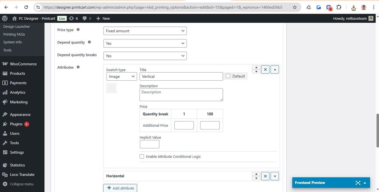Open the WordPress logo menu

(5, 18)
